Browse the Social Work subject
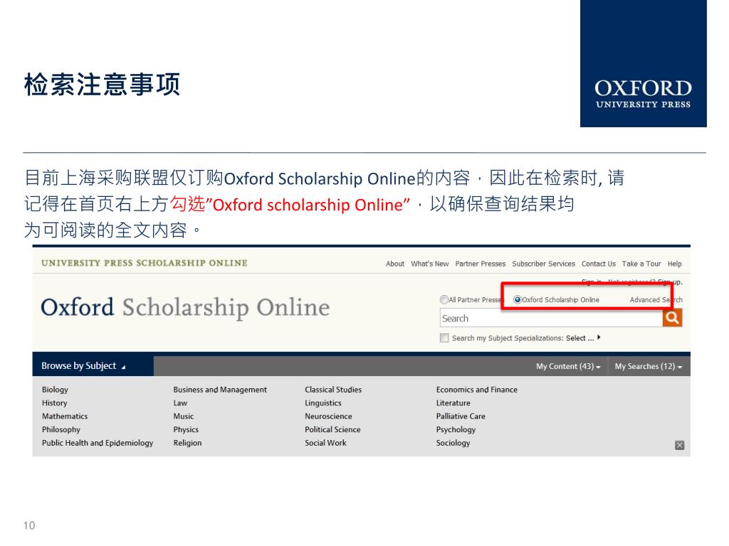This screenshot has height=546, width=729. point(325,443)
